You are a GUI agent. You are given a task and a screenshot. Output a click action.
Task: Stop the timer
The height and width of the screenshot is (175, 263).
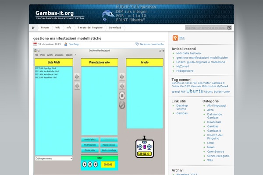(96, 164)
